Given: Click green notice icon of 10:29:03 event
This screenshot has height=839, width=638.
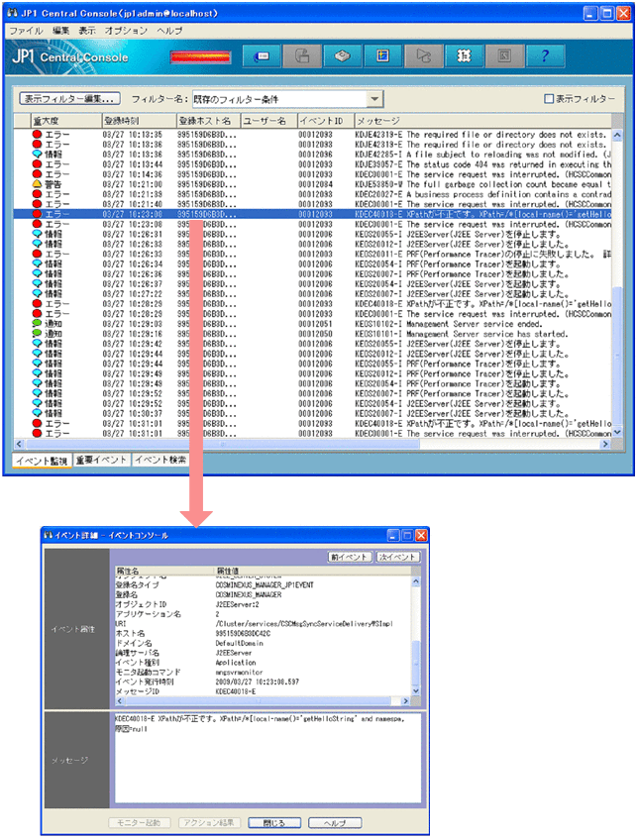Looking at the screenshot, I should (37, 324).
